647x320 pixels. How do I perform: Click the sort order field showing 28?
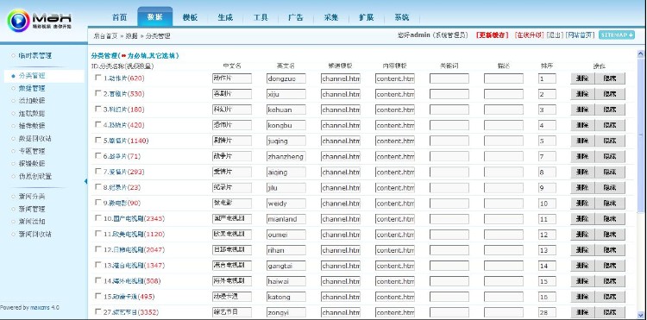coord(547,312)
